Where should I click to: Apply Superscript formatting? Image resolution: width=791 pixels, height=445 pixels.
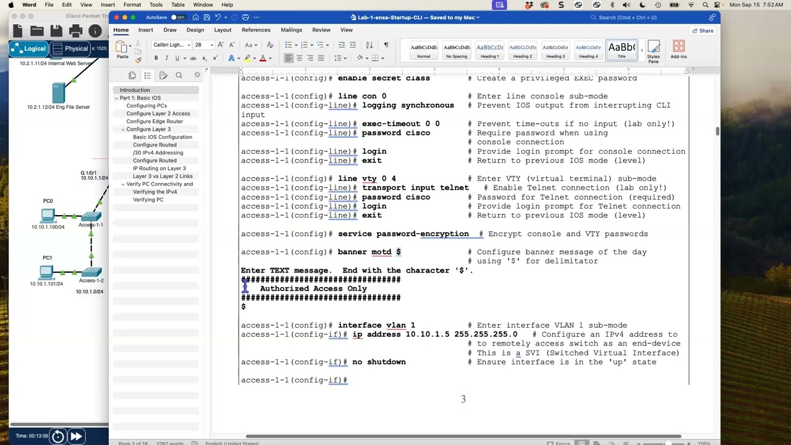pos(214,58)
